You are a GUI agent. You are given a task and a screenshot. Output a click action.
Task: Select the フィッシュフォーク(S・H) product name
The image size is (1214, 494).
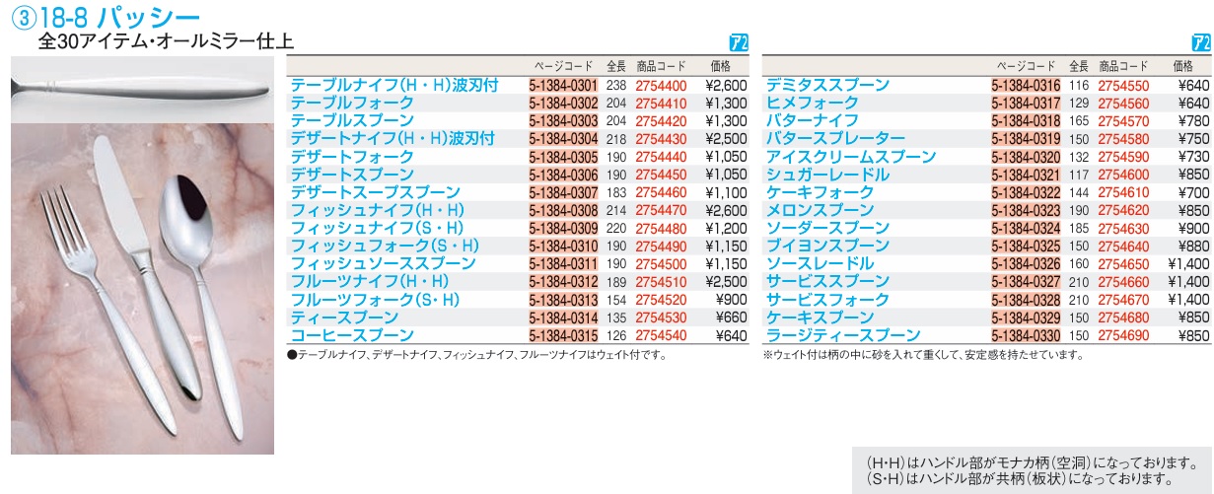pyautogui.click(x=386, y=246)
